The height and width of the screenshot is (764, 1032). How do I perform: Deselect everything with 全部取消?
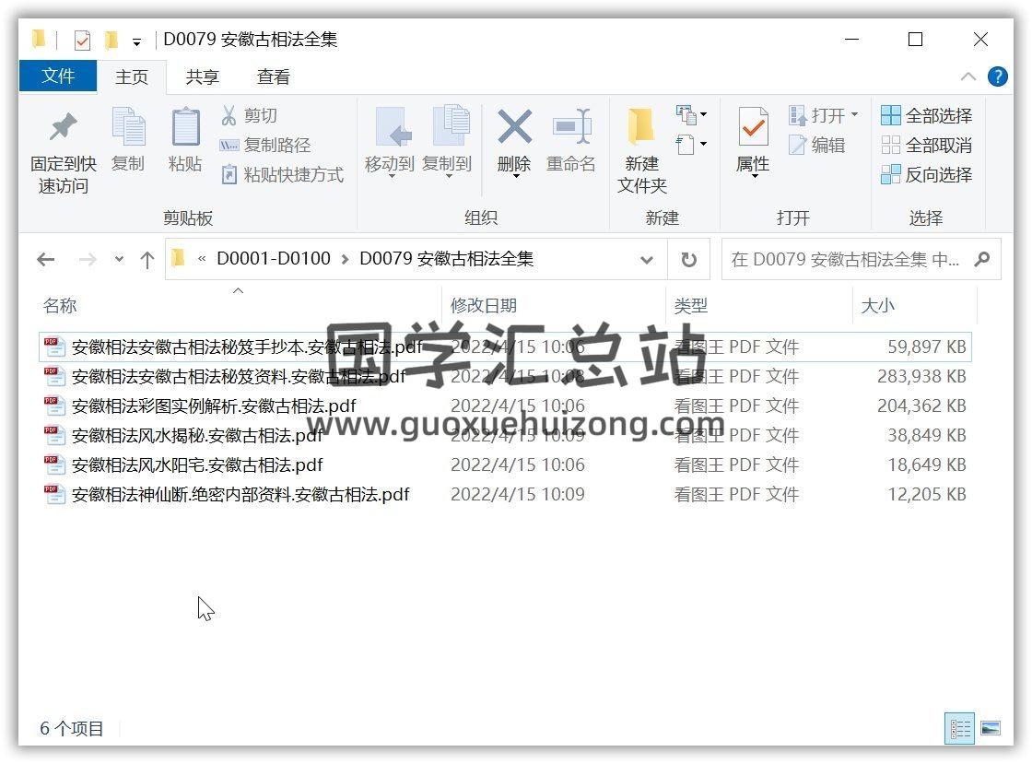tap(927, 145)
